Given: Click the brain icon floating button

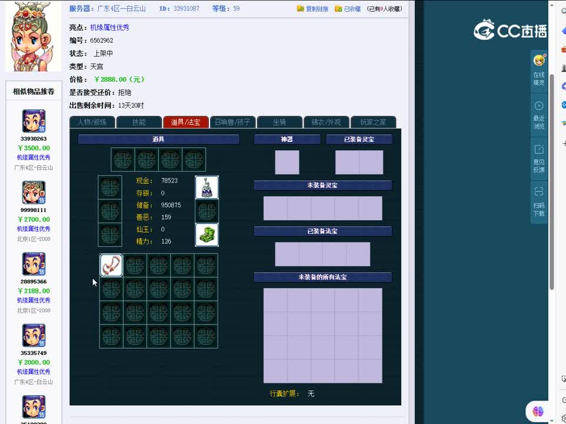Looking at the screenshot, I should [538, 410].
